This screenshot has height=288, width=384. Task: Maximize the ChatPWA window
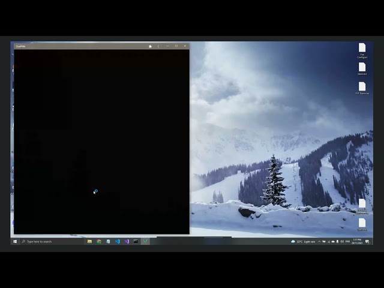click(176, 46)
